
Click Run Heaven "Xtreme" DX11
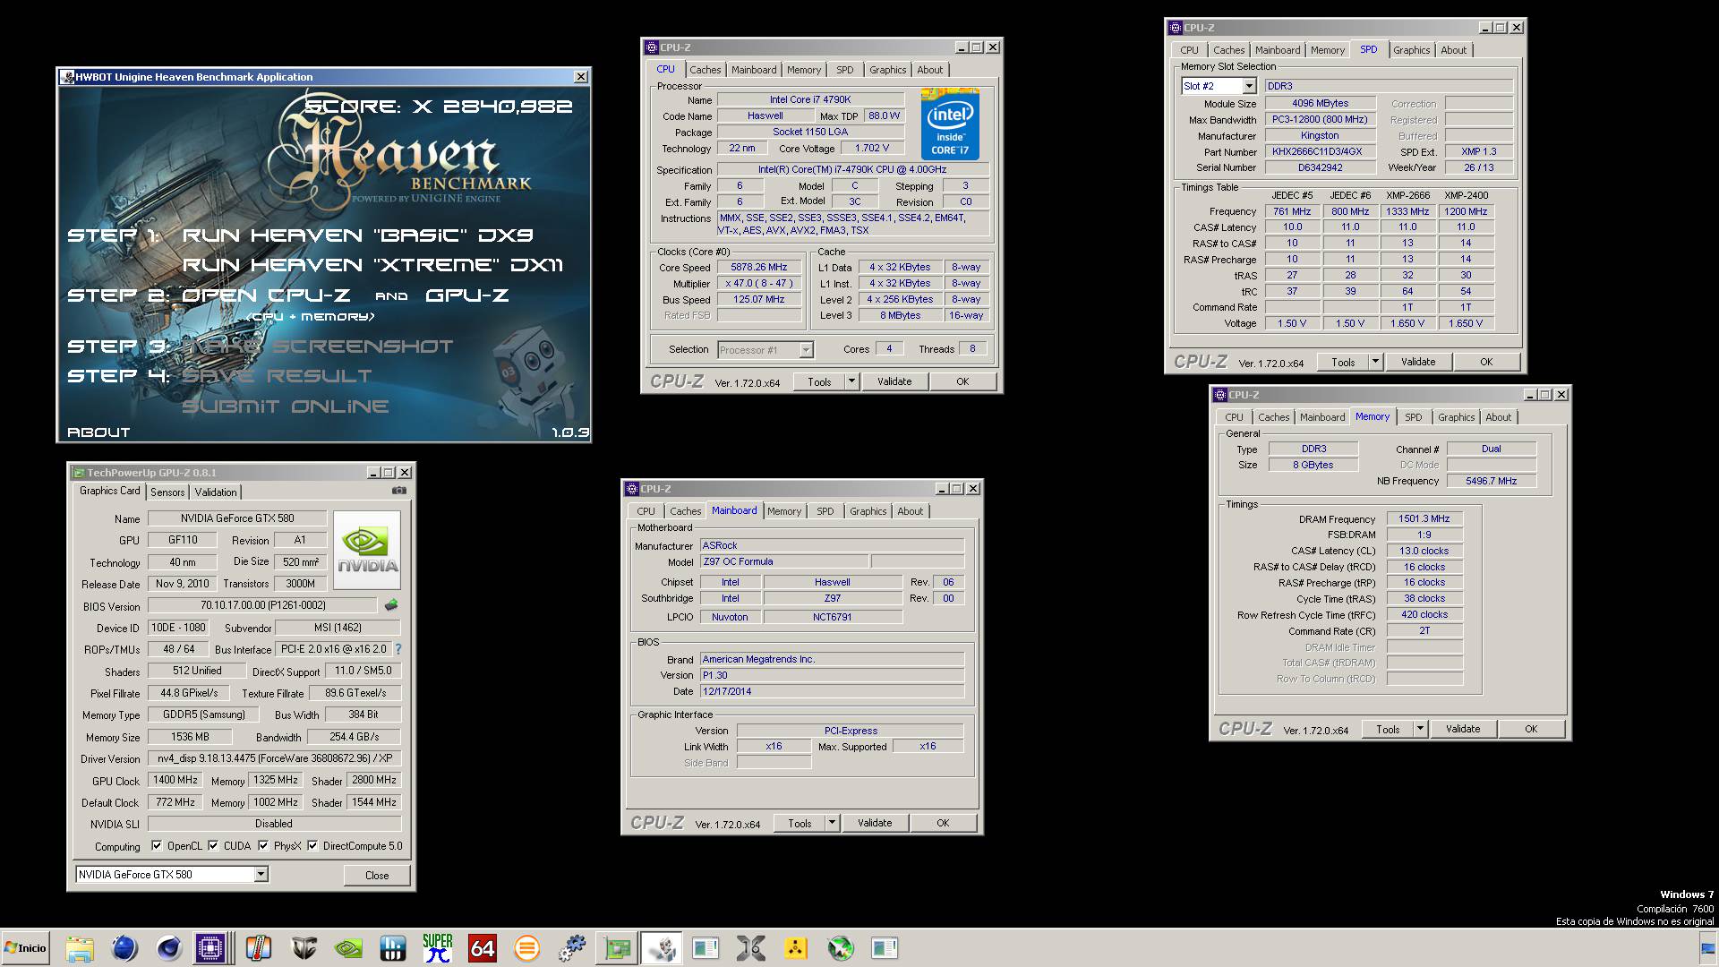pos(372,265)
